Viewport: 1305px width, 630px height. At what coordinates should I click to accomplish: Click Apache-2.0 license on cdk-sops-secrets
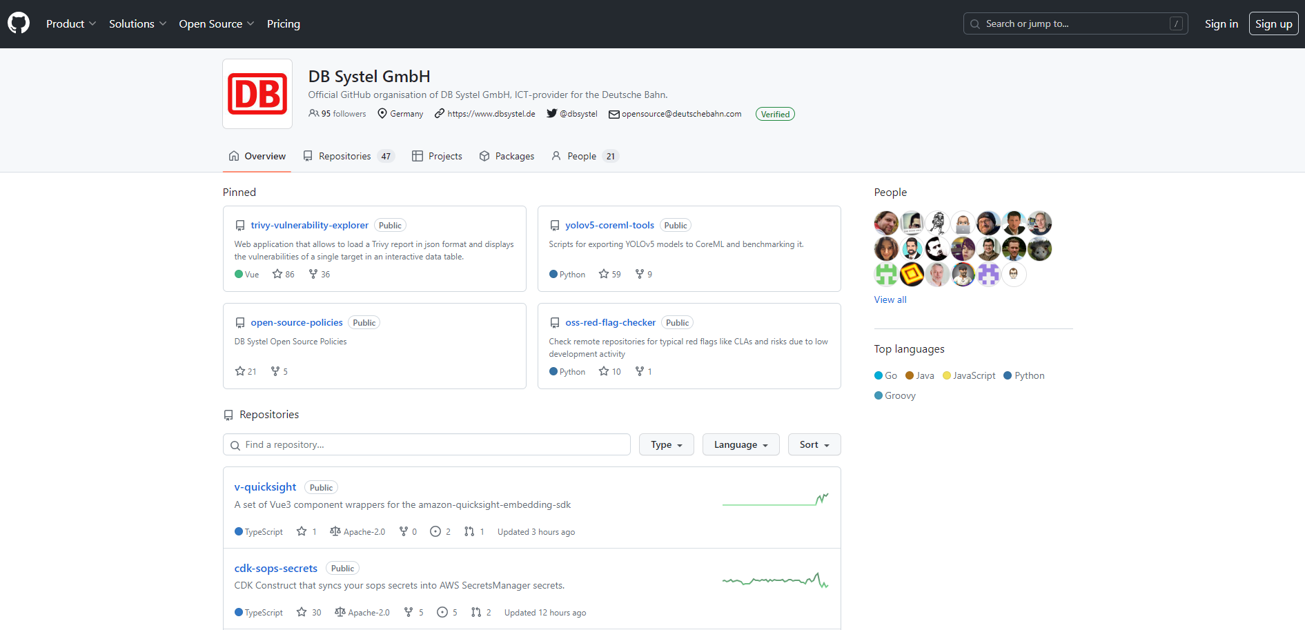click(362, 612)
